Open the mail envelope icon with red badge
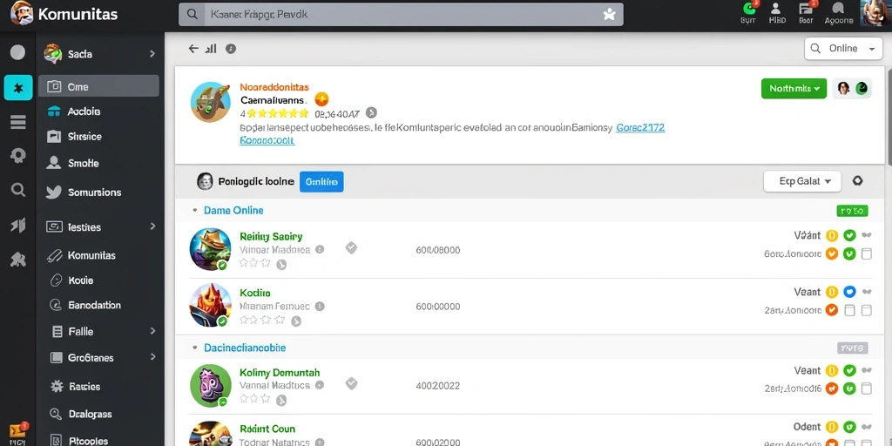The width and height of the screenshot is (892, 446). 17,434
